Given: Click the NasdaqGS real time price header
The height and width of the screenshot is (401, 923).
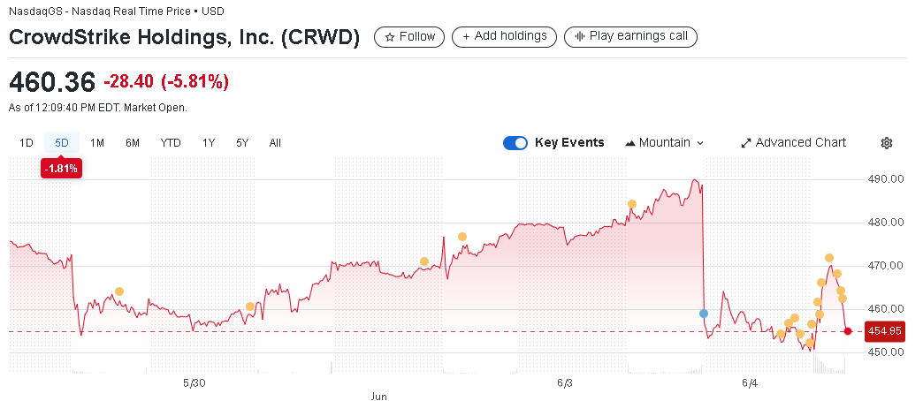Looking at the screenshot, I should (117, 11).
